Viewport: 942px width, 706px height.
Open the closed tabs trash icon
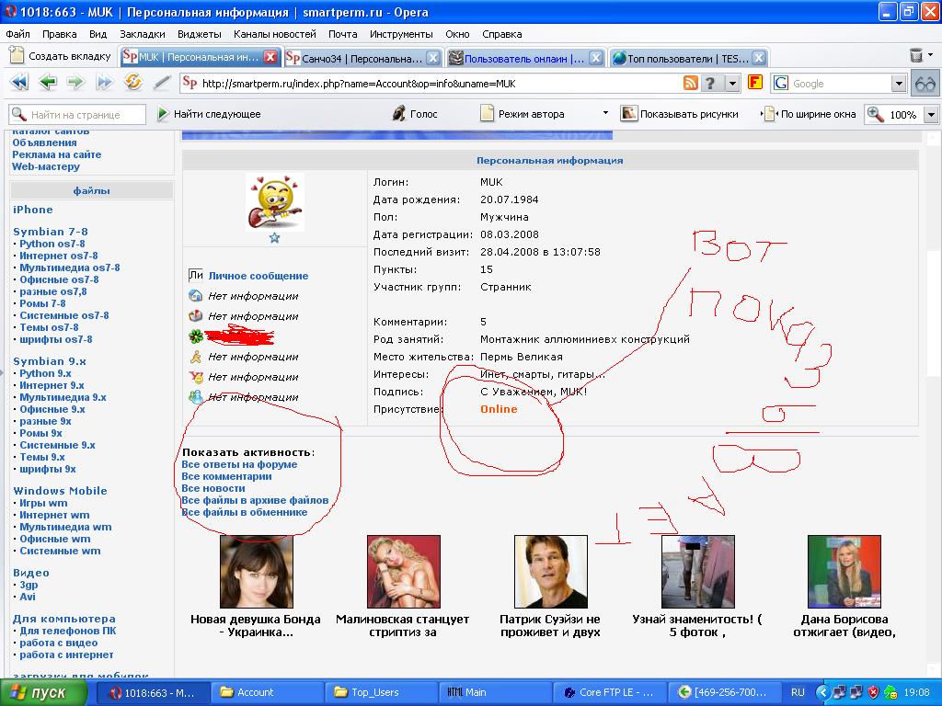point(916,56)
